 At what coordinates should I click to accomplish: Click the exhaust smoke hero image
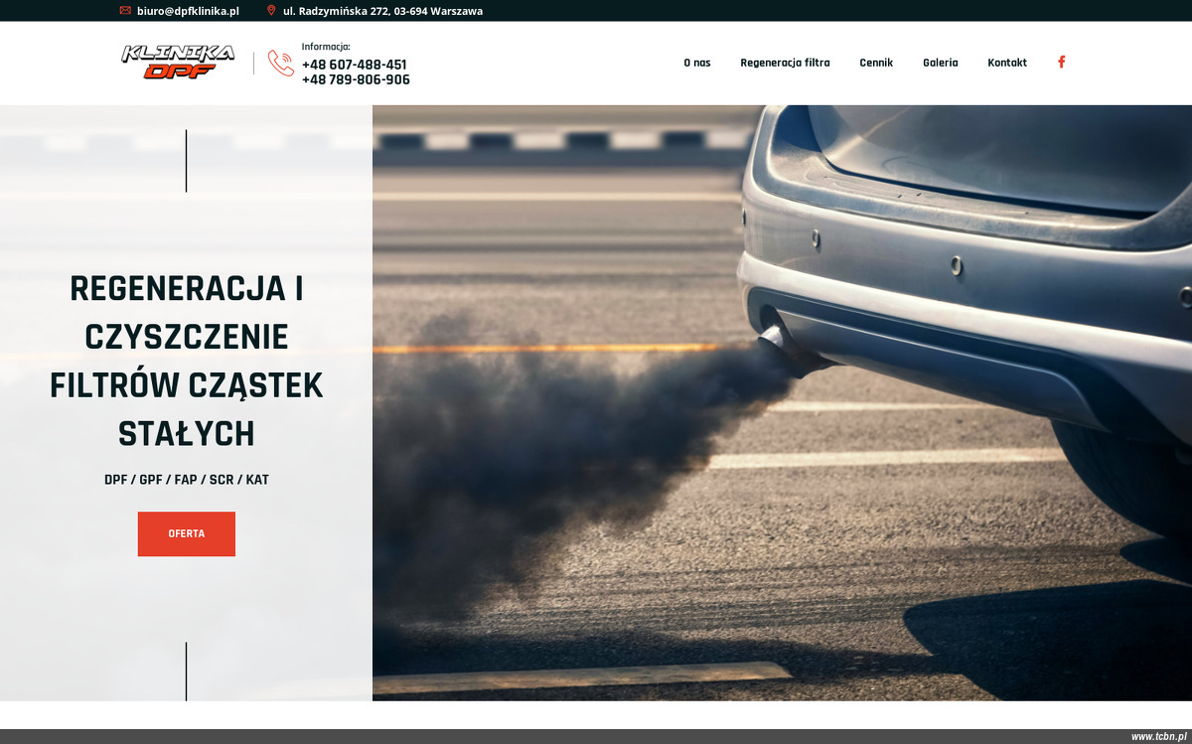point(782,403)
